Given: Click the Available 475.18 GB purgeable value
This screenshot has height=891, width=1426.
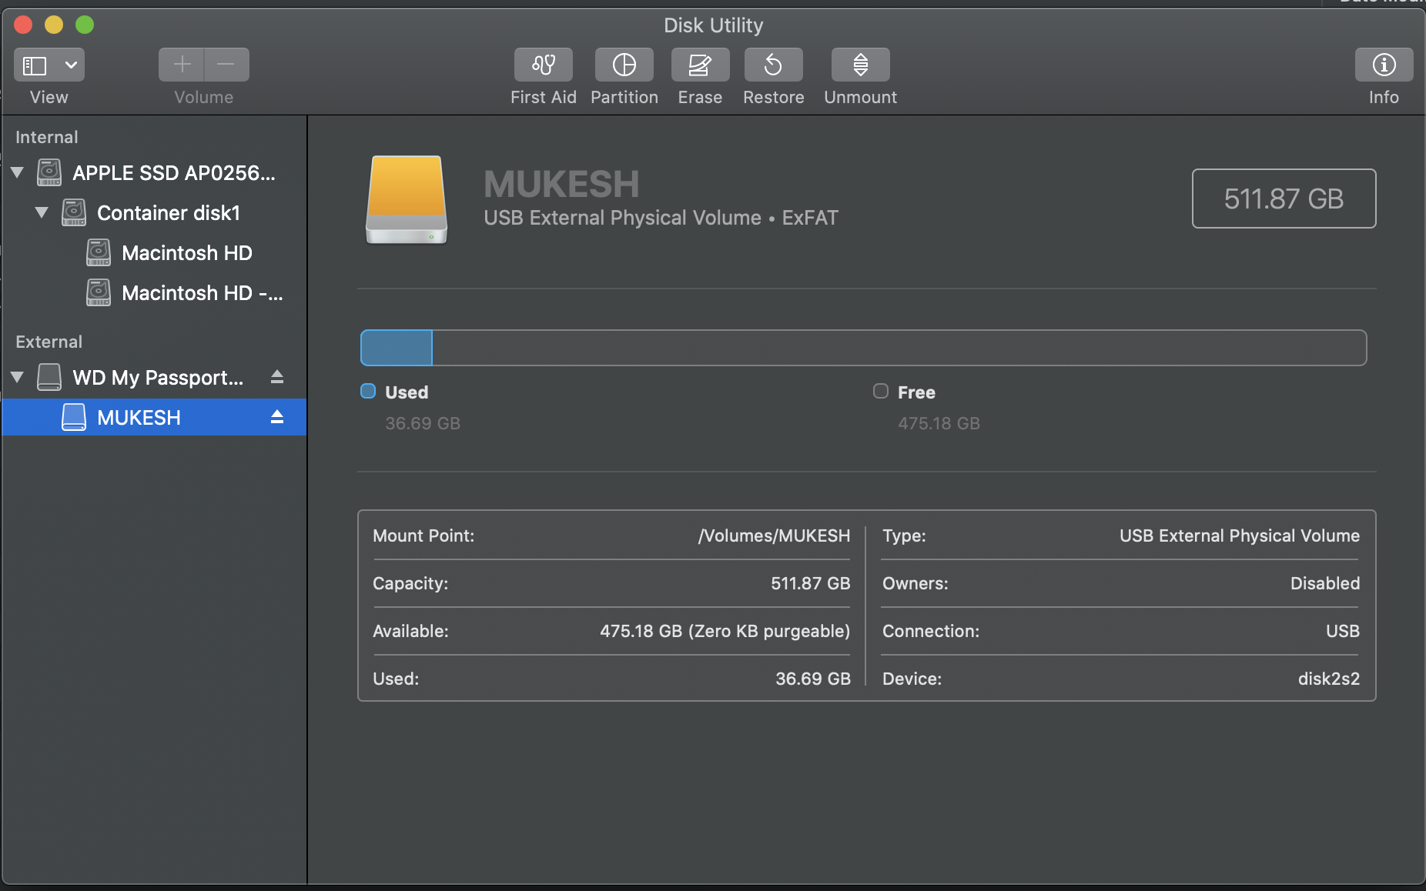Looking at the screenshot, I should pyautogui.click(x=725, y=631).
